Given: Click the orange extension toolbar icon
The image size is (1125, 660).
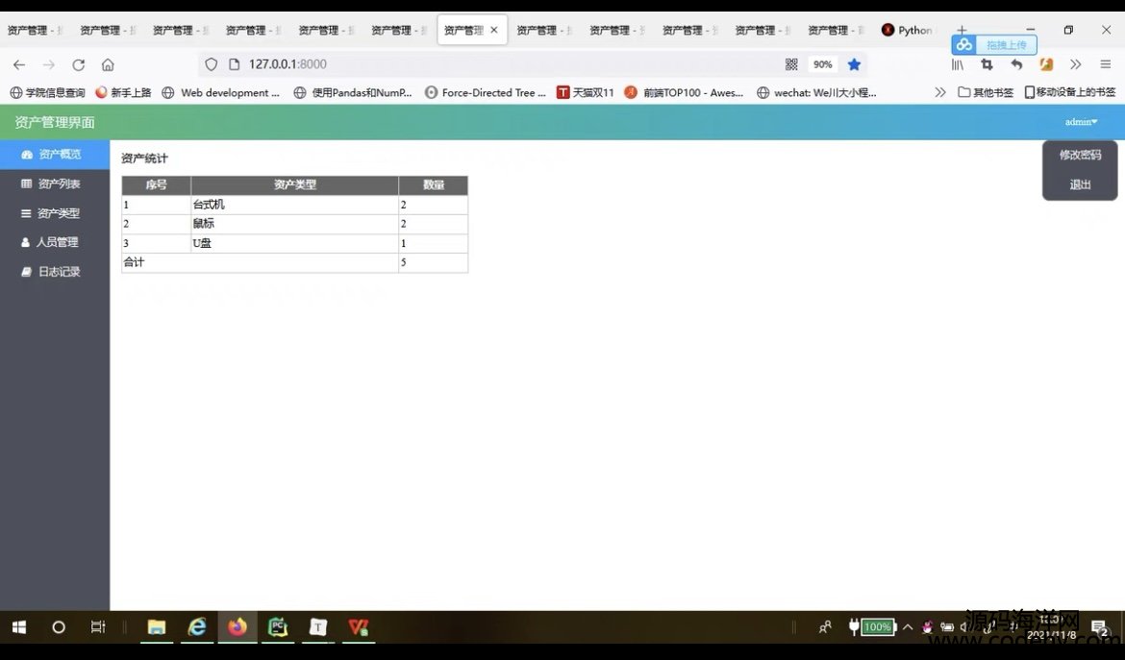Looking at the screenshot, I should coord(1046,64).
